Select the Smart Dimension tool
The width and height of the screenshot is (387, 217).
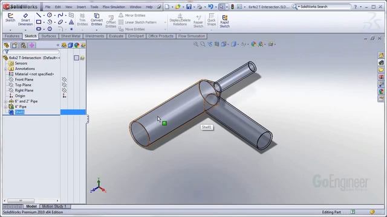pos(25,19)
